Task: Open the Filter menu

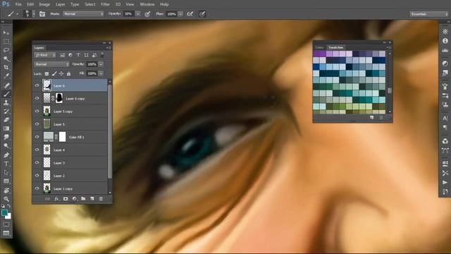Action: tap(105, 4)
